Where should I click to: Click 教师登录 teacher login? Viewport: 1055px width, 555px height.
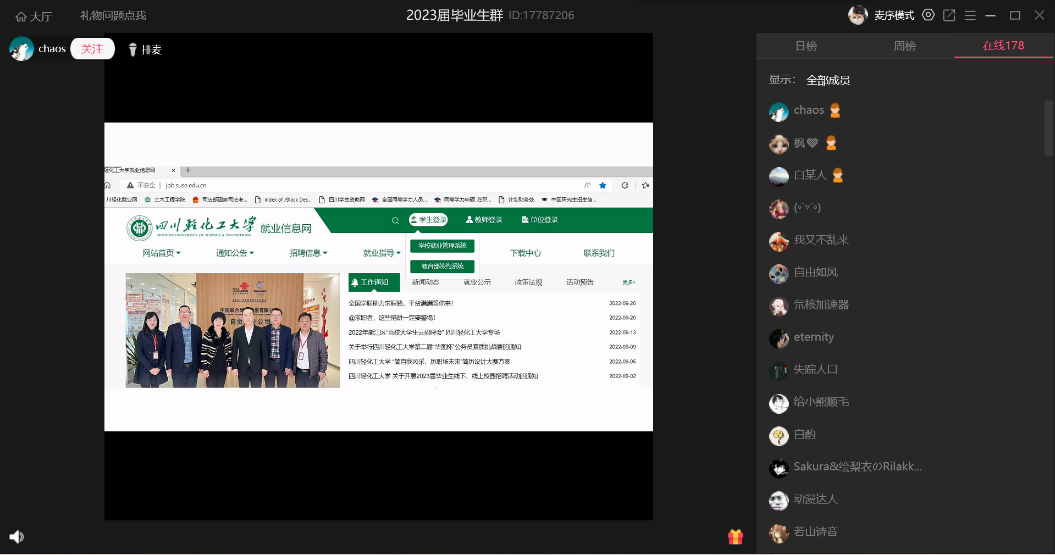[484, 220]
